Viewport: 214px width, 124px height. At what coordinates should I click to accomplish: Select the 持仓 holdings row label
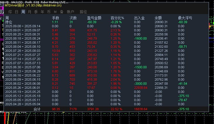point(9,22)
